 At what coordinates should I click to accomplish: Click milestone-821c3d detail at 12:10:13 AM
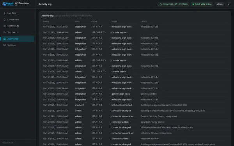[x=149, y=26]
